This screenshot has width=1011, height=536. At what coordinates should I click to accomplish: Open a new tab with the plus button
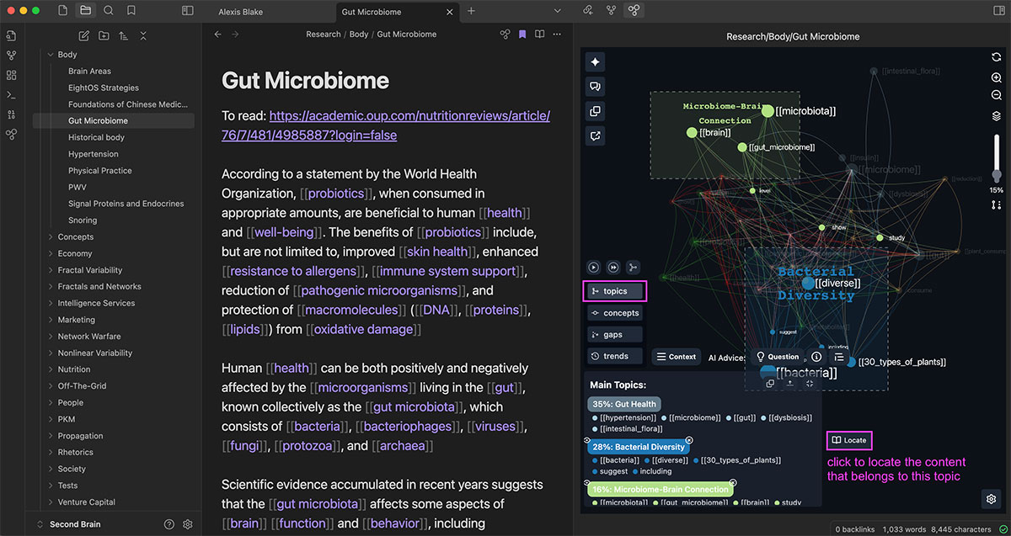(x=471, y=11)
